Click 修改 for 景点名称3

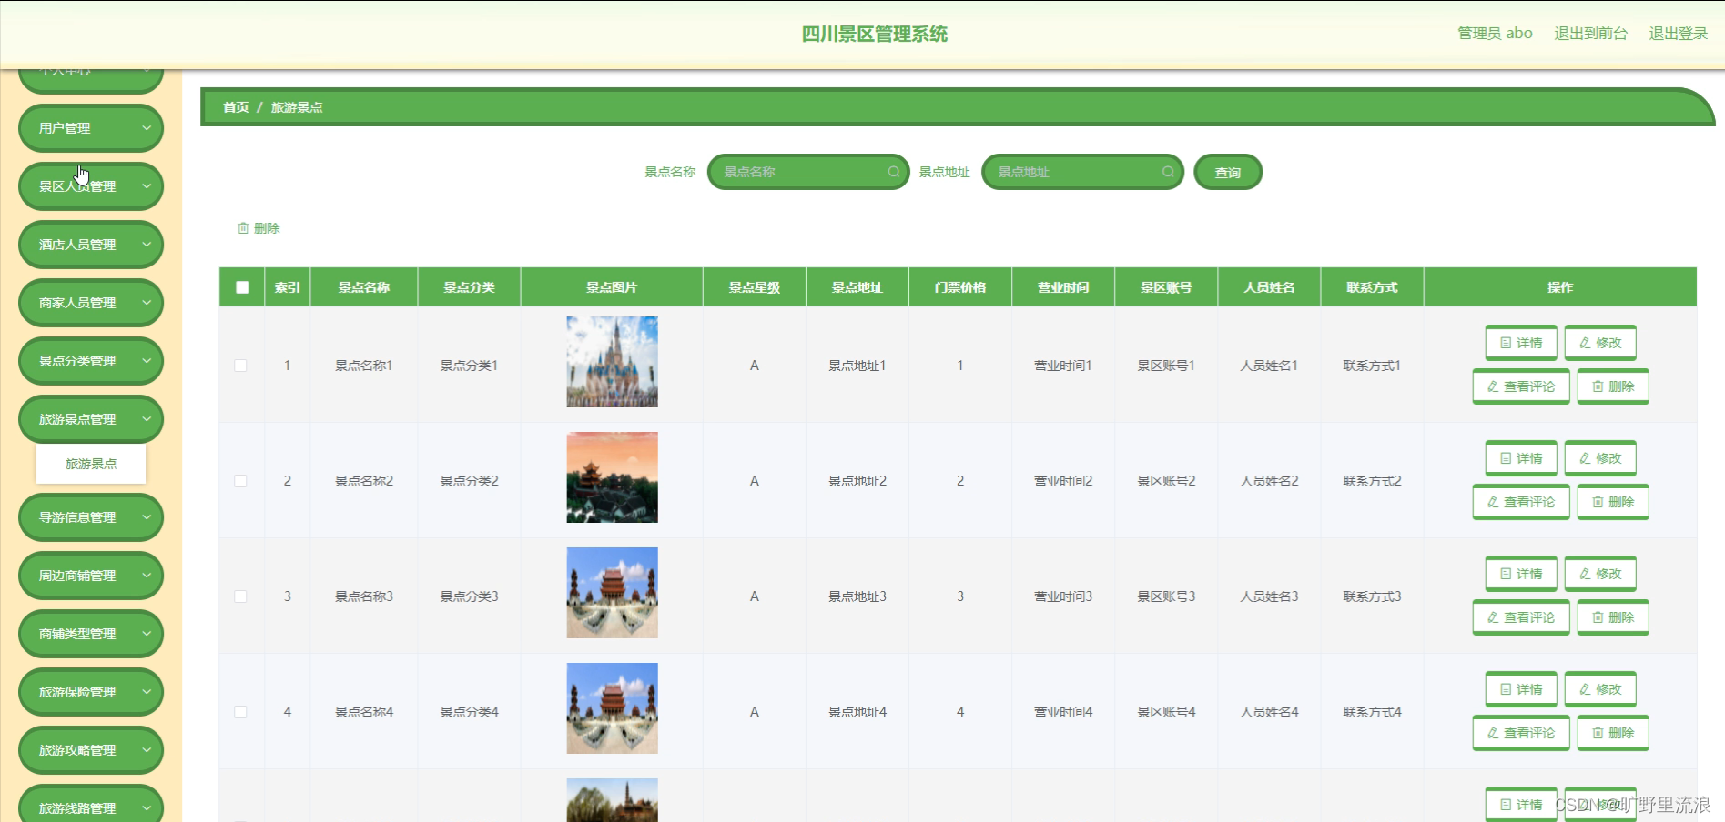point(1600,574)
